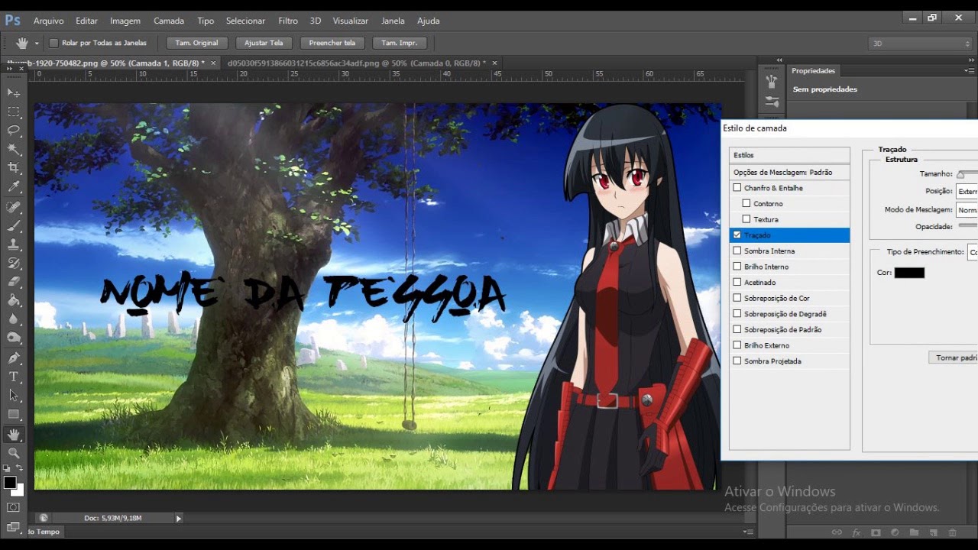This screenshot has height=550, width=978.
Task: Open the Imagem menu
Action: coord(125,21)
